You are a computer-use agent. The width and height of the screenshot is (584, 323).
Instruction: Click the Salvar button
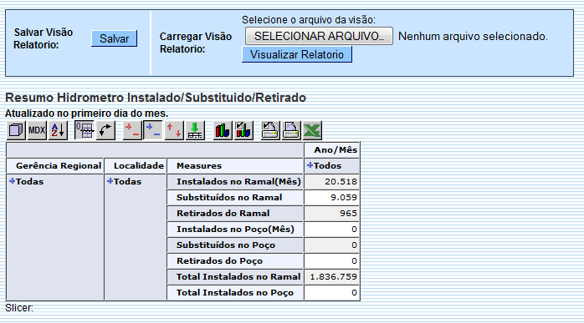[x=115, y=38]
